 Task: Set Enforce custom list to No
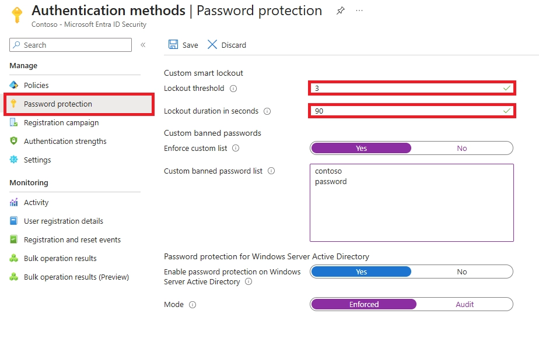click(462, 148)
